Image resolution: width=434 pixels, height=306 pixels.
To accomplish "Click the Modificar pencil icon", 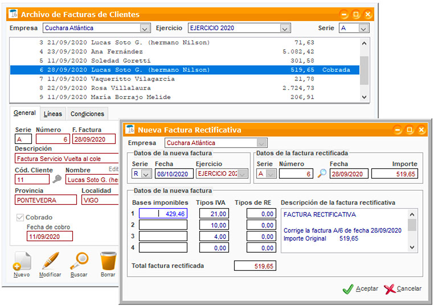I will point(50,260).
